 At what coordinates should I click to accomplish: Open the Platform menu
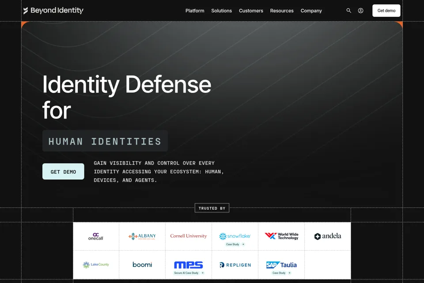tap(195, 11)
